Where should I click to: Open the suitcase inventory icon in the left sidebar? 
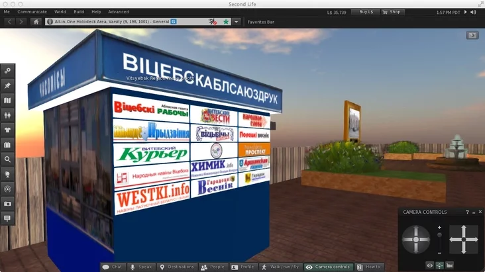click(7, 145)
